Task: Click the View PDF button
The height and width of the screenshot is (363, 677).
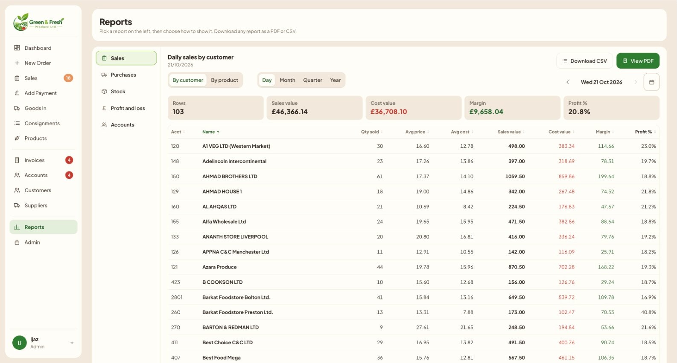Action: (638, 61)
